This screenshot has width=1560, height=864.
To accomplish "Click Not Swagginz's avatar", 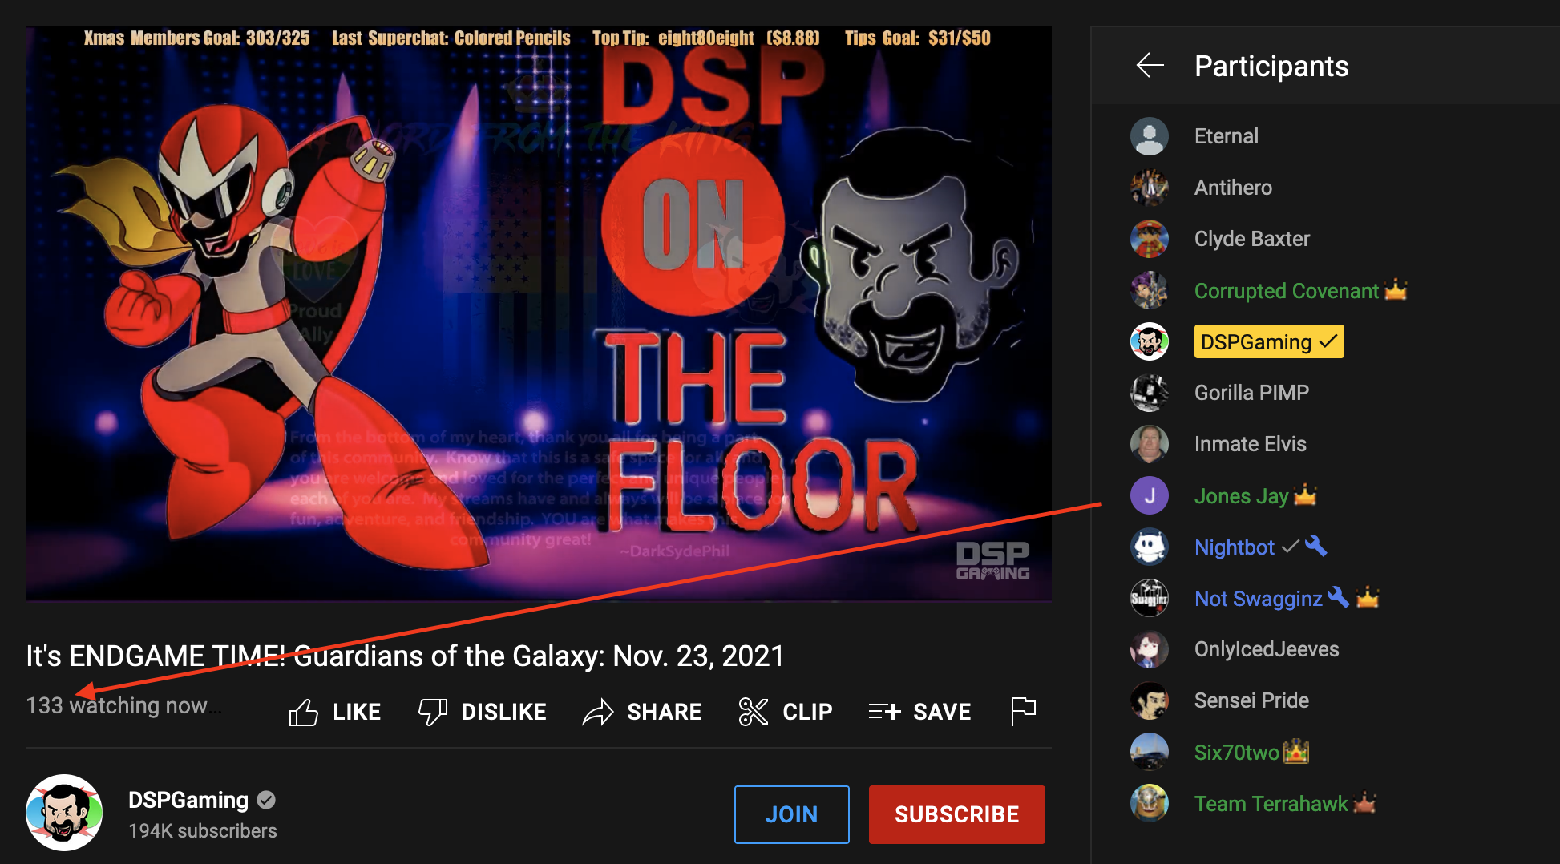I will click(1150, 598).
